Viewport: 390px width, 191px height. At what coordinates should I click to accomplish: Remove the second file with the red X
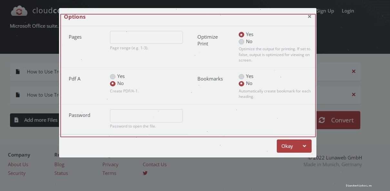point(354,94)
